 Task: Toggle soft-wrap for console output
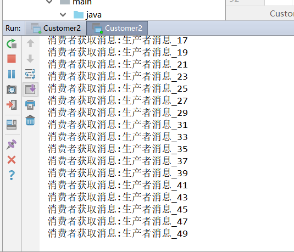[x=30, y=74]
